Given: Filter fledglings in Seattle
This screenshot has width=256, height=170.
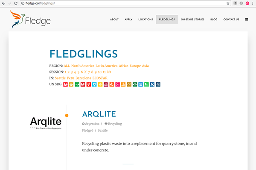Looking at the screenshot, I should click(60, 78).
